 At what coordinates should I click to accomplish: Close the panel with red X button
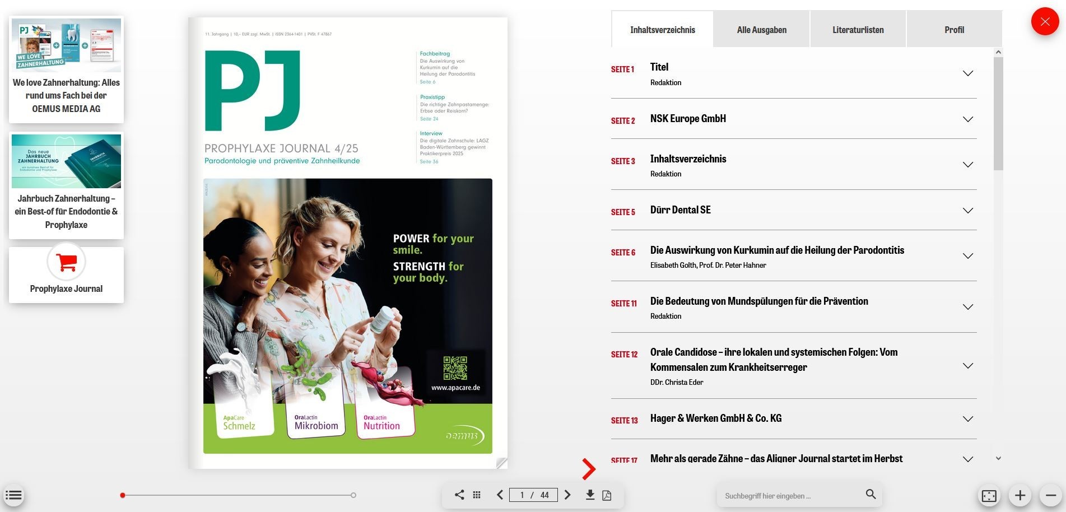1045,22
